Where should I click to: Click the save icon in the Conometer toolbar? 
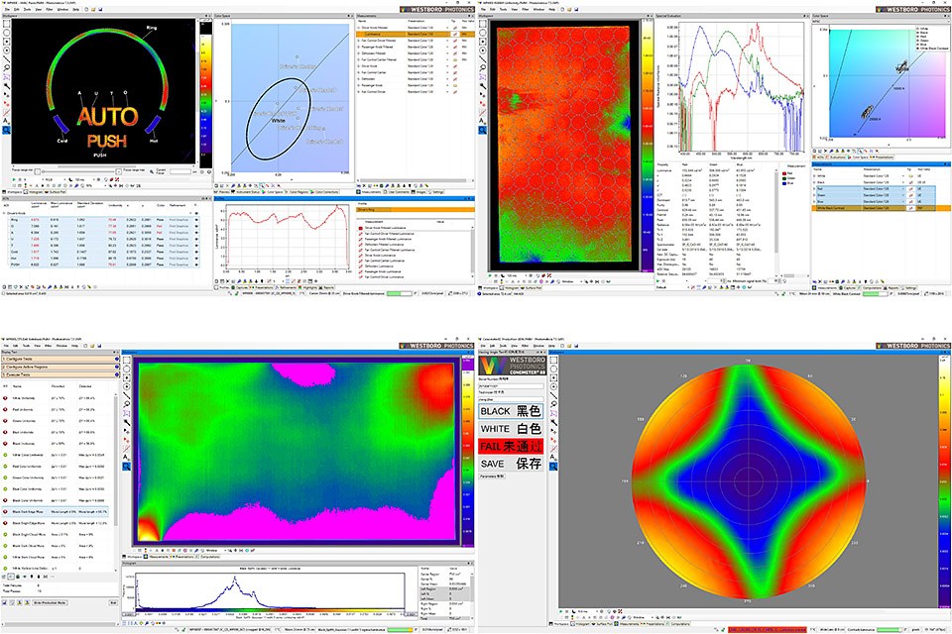(577, 345)
